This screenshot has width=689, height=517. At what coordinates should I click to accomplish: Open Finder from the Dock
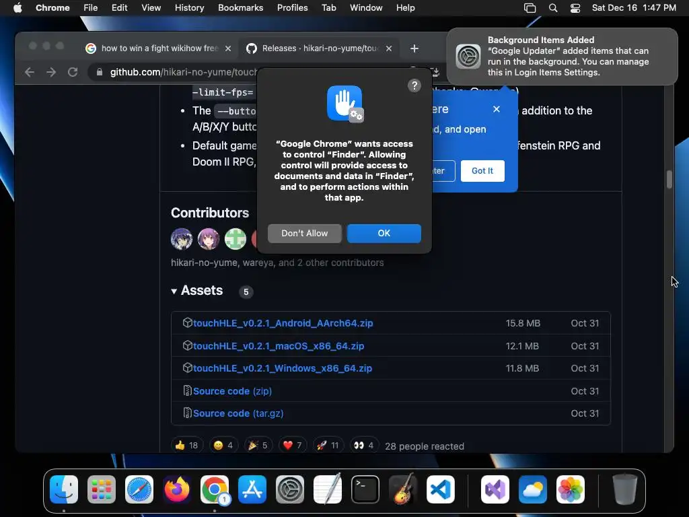(64, 489)
